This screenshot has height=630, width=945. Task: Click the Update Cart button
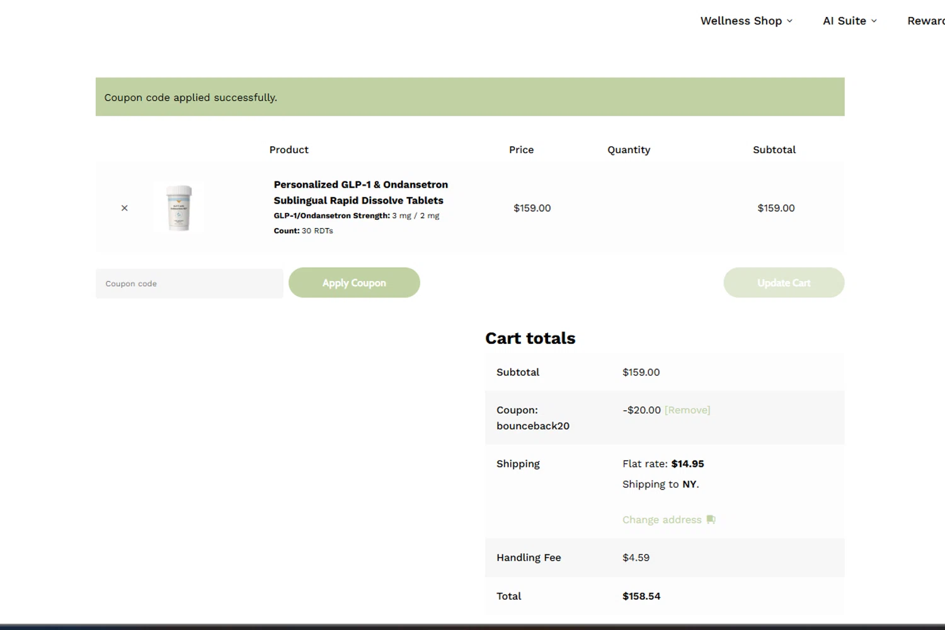(x=784, y=283)
